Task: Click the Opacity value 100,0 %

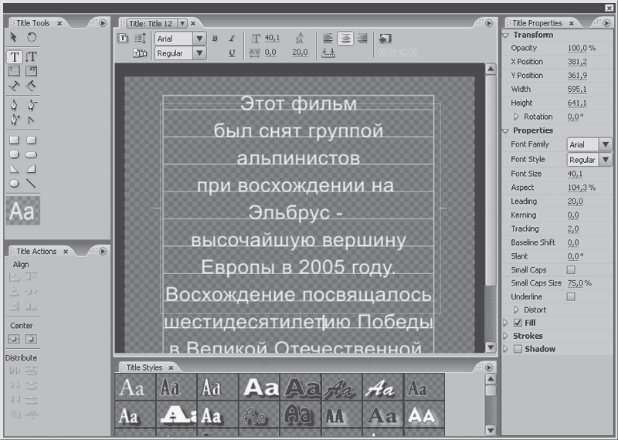Action: click(x=582, y=48)
